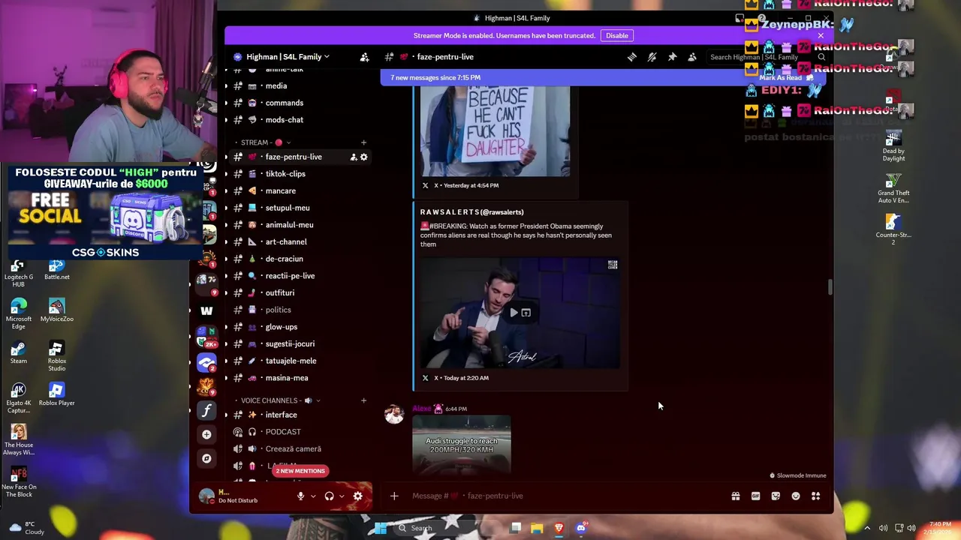The height and width of the screenshot is (540, 961).
Task: Click Mark As Read
Action: click(786, 77)
